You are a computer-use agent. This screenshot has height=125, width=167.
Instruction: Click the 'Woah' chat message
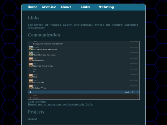[35, 77]
